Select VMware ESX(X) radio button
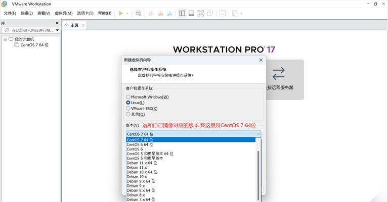 (x=128, y=108)
